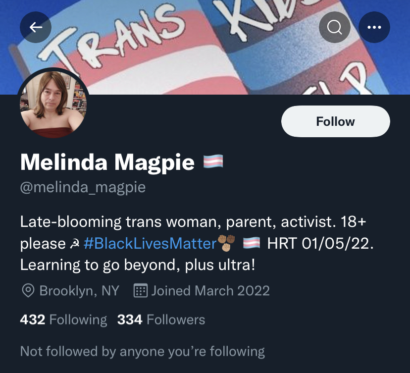This screenshot has height=373, width=410.
Task: Click the Brooklyn, NY location text
Action: tap(79, 291)
